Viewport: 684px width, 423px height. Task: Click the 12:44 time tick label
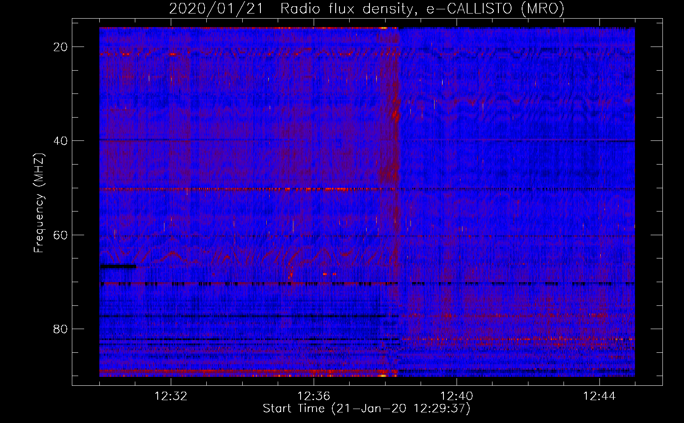(x=599, y=396)
